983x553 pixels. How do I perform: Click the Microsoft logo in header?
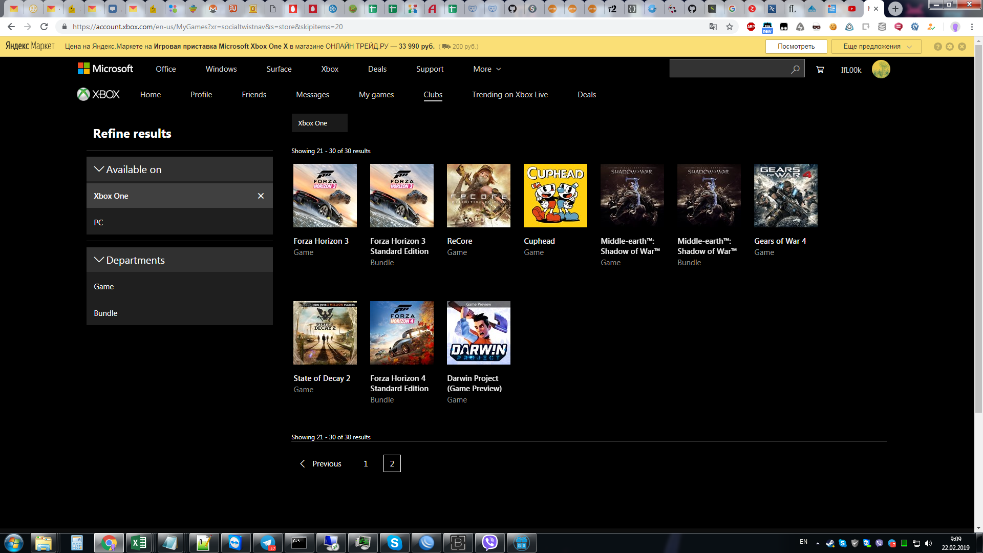105,69
